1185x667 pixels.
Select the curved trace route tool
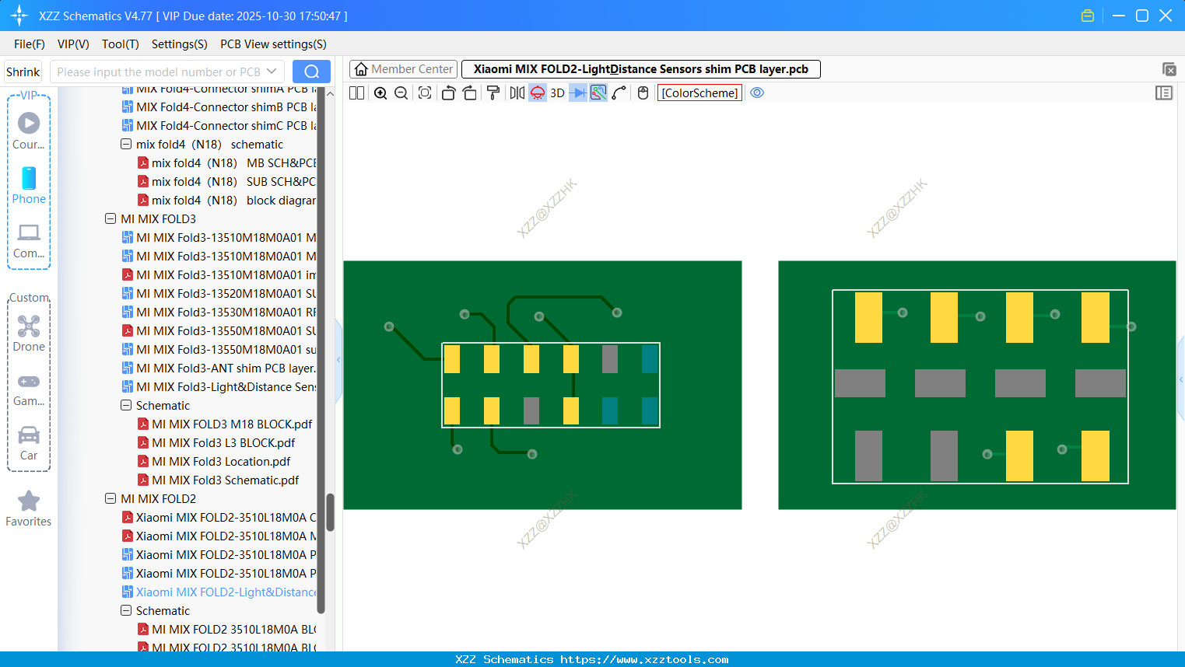619,93
